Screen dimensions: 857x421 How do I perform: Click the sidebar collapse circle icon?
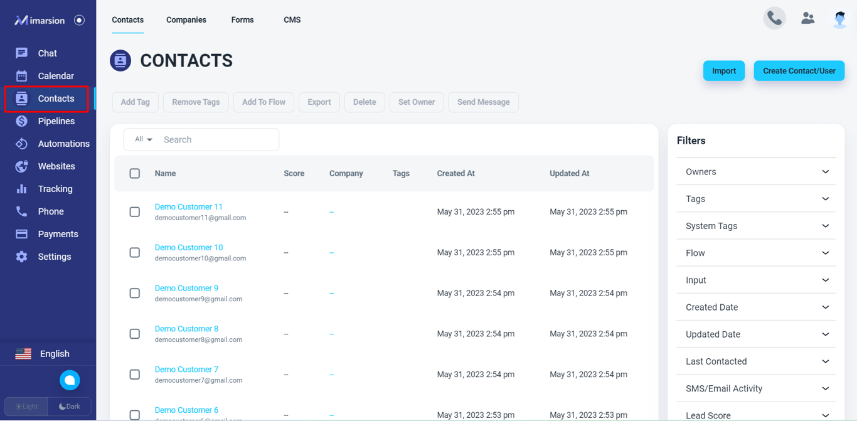79,20
